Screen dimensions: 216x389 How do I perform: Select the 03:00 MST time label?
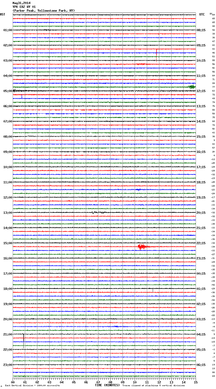(8, 61)
